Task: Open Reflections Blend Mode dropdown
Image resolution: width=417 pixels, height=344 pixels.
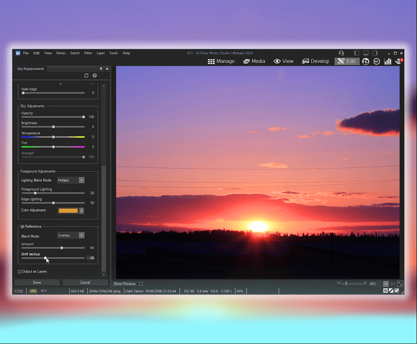Action: click(71, 235)
